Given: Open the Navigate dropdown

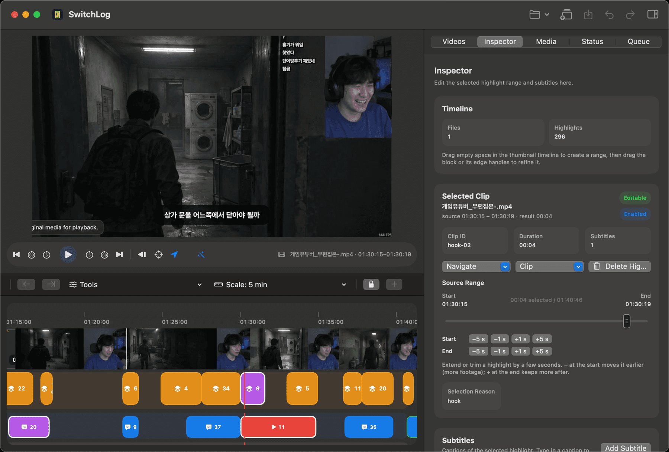Looking at the screenshot, I should 476,266.
